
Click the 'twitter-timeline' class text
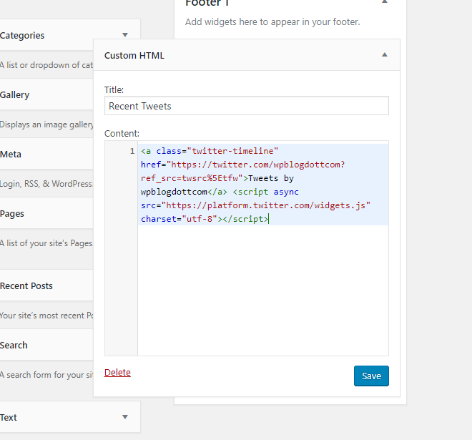[232, 151]
